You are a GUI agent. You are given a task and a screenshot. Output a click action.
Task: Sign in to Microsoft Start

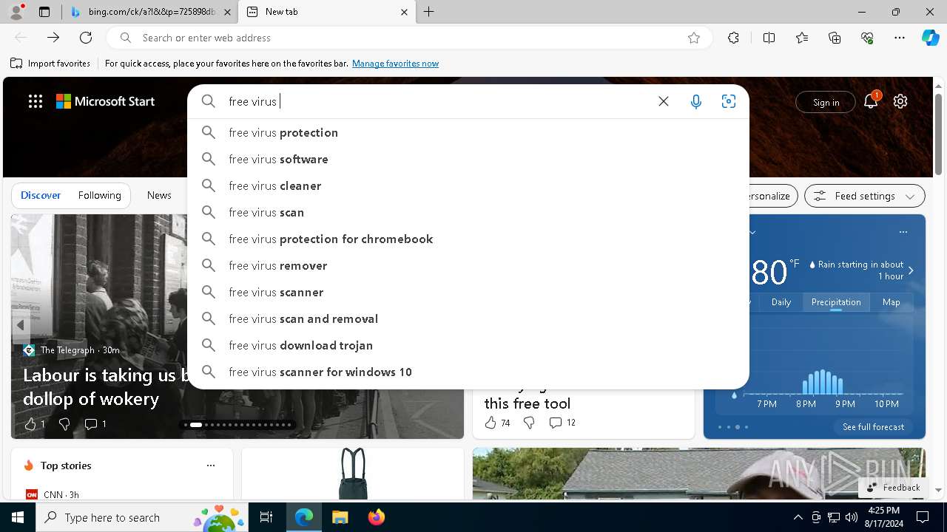(x=826, y=102)
